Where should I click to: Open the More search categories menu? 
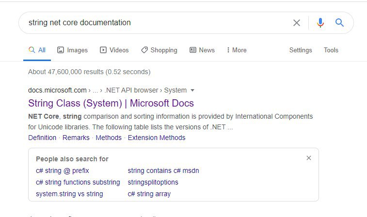[x=237, y=50]
